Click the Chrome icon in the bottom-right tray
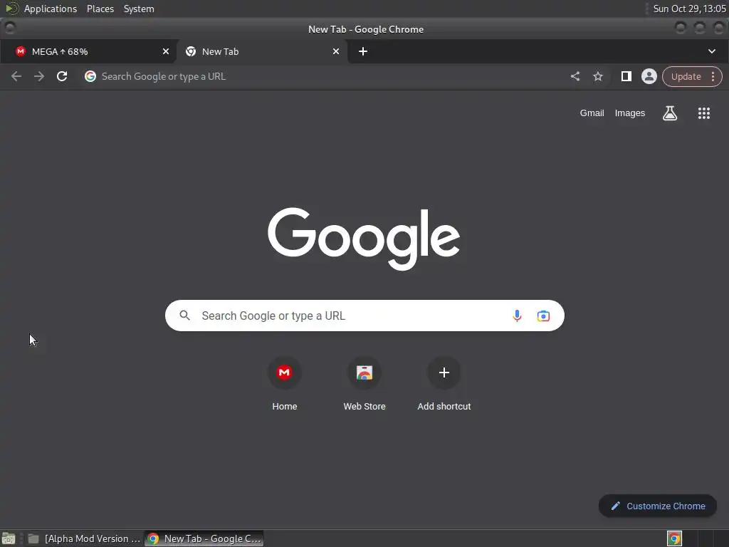Viewport: 729px width, 547px height. [x=674, y=538]
